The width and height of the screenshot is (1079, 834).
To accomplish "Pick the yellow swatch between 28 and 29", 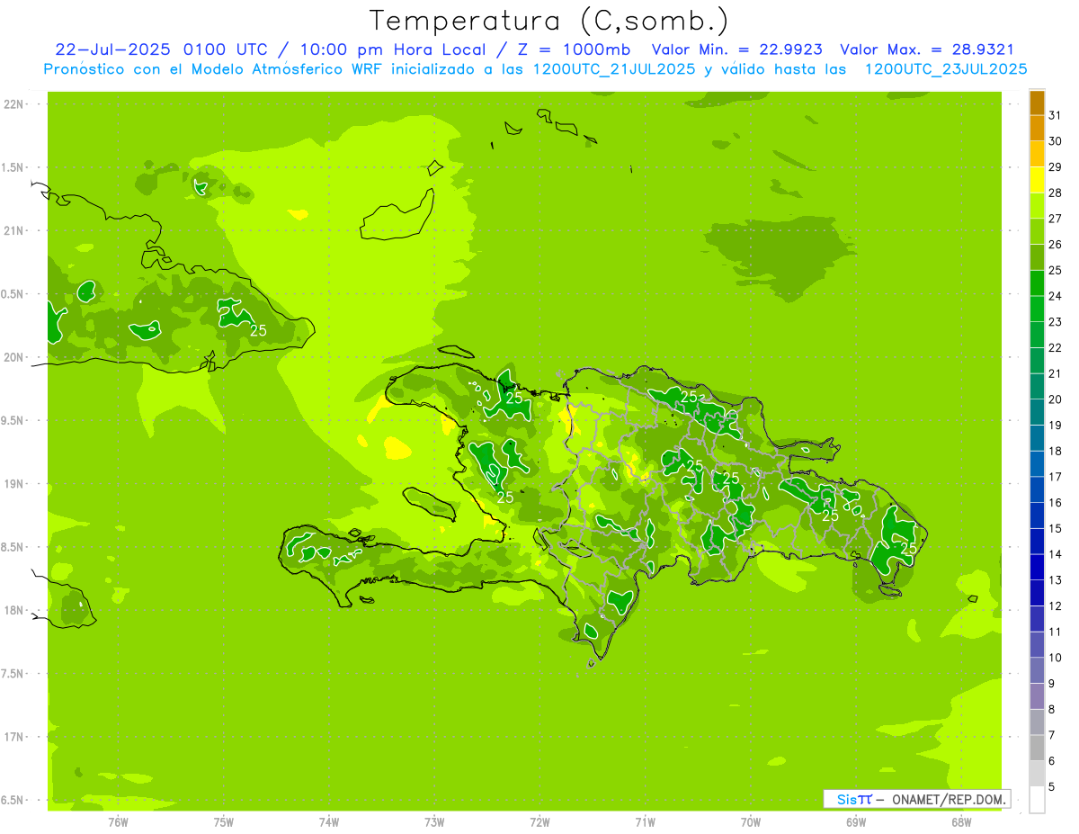I will 1037,180.
